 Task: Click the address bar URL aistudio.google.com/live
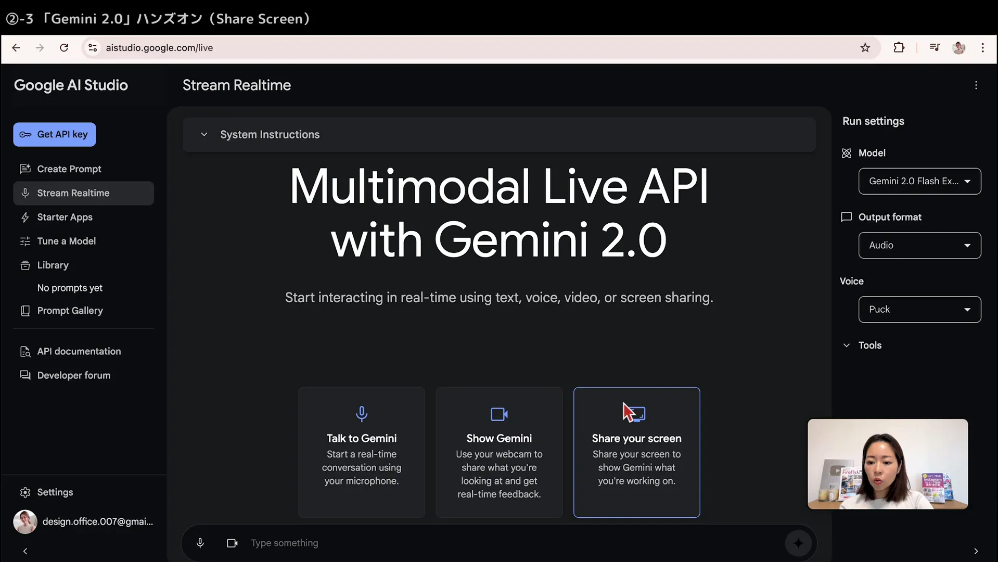coord(159,48)
